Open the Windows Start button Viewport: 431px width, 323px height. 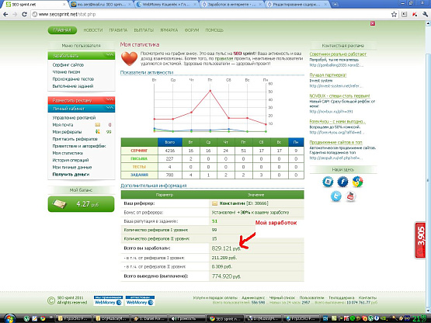9,318
